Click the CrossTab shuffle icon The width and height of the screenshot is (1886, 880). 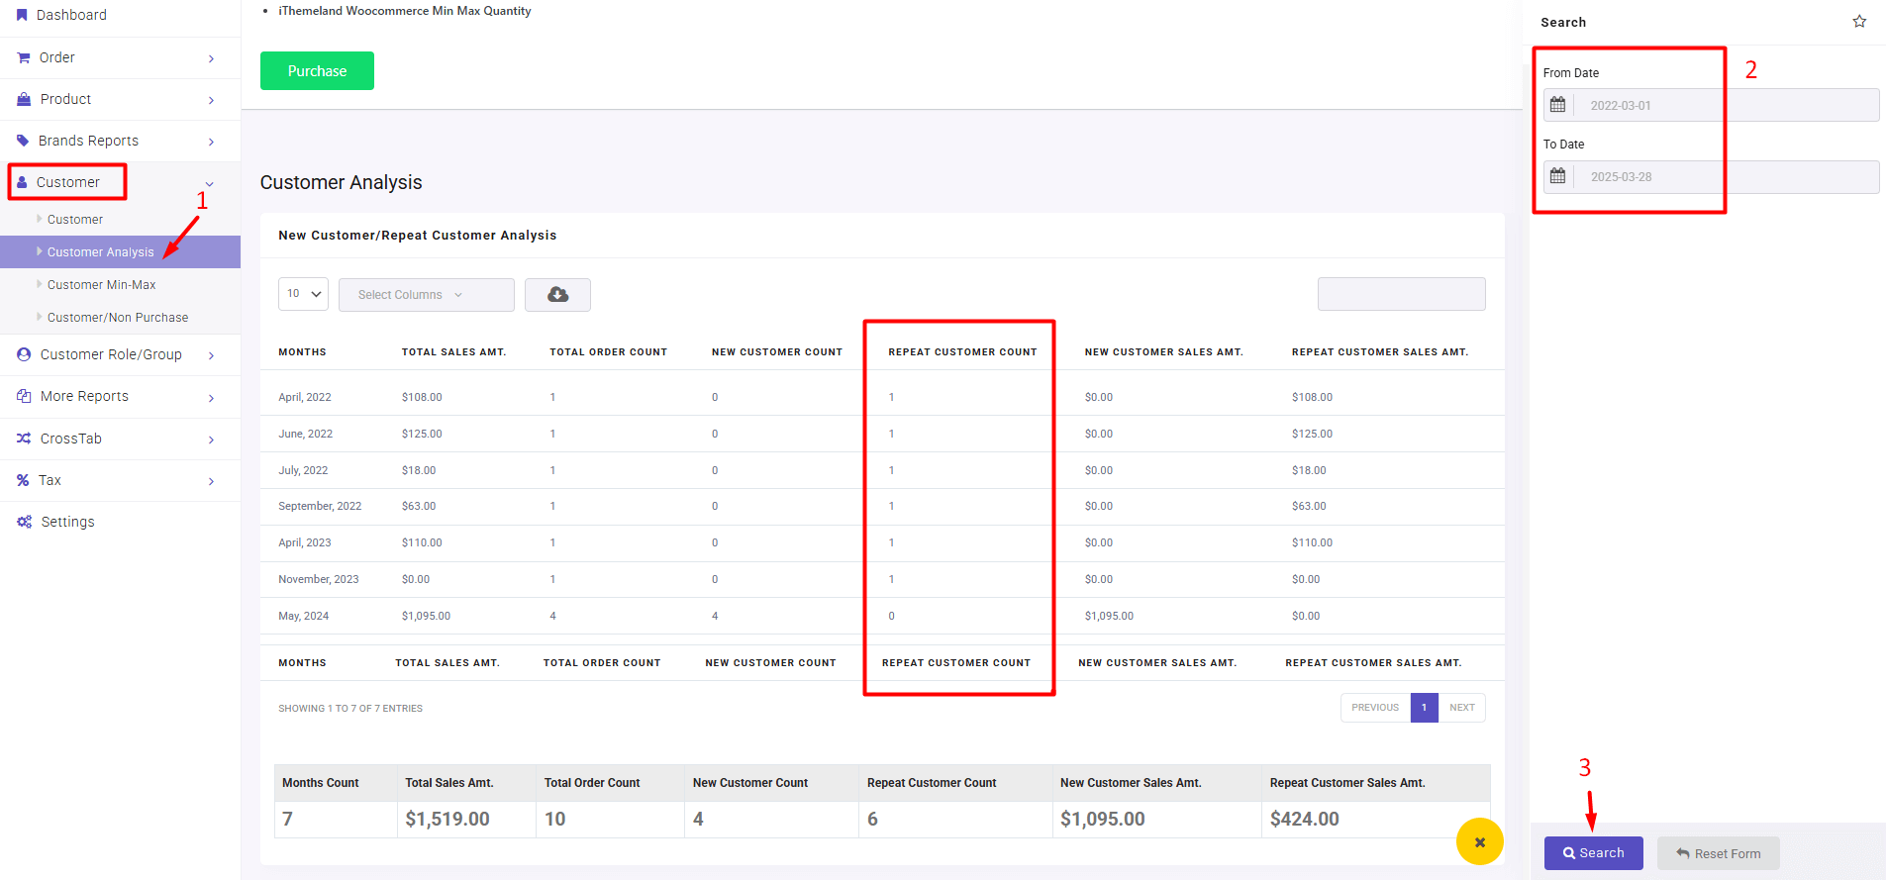tap(24, 439)
